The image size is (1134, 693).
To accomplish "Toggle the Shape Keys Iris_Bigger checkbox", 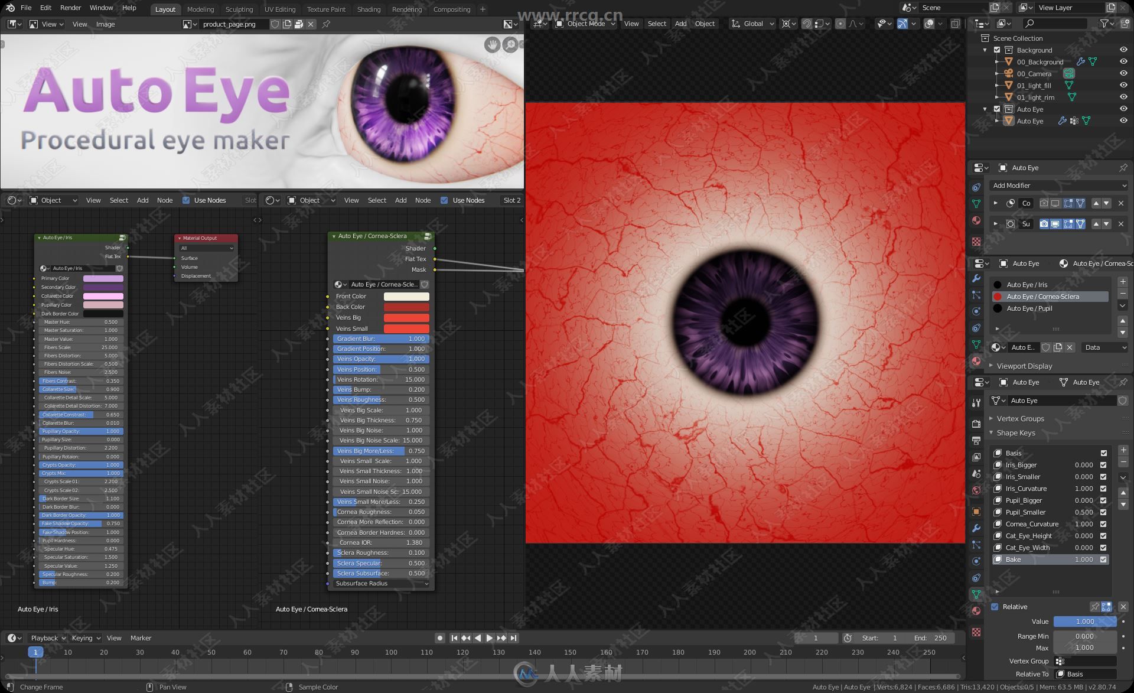I will (1104, 464).
